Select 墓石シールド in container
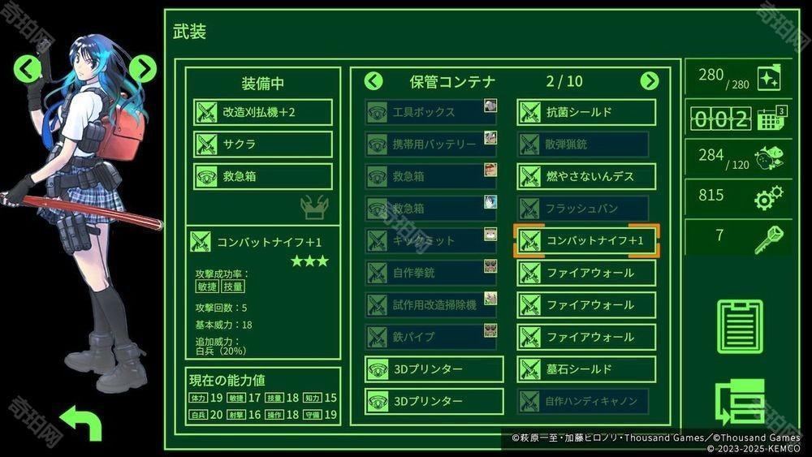Screen dimensions: 812x457 tap(586, 369)
